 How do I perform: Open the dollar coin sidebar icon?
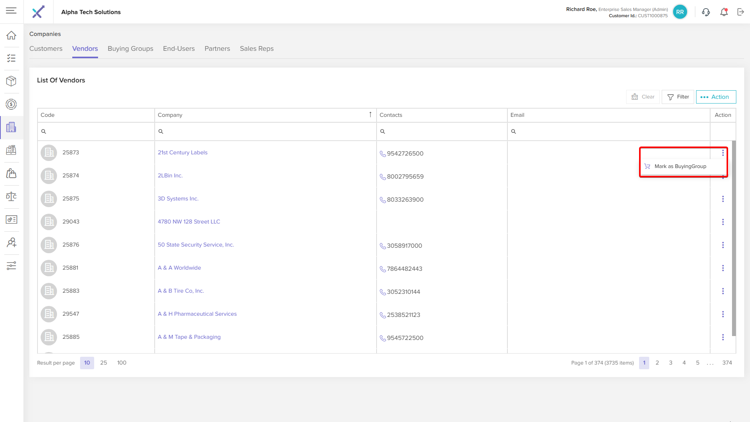pos(11,104)
